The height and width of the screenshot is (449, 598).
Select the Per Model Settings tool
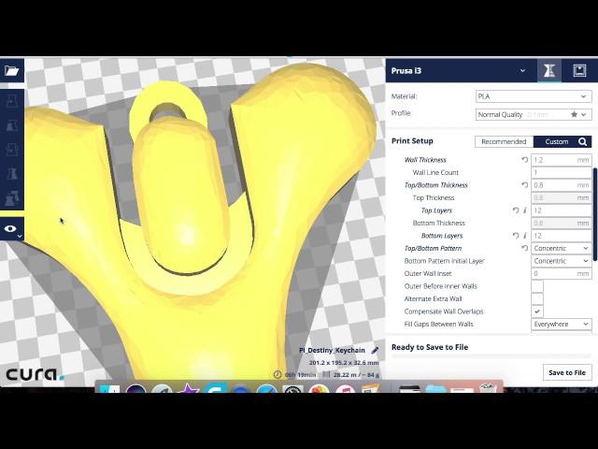[x=11, y=197]
